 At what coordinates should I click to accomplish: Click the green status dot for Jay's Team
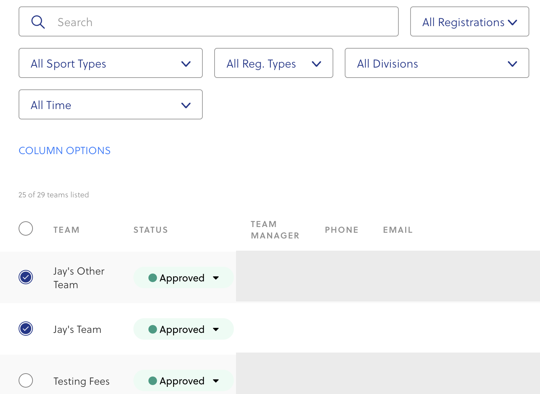[153, 329]
